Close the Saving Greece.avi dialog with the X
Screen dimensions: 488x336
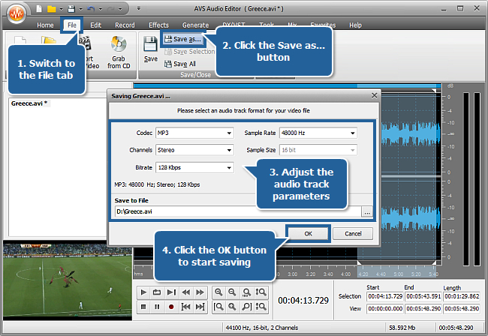tap(374, 96)
